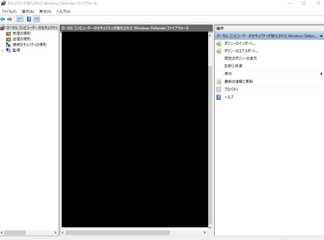Click the ポリシーのインポート icon
324x240 pixels.
pyautogui.click(x=219, y=44)
